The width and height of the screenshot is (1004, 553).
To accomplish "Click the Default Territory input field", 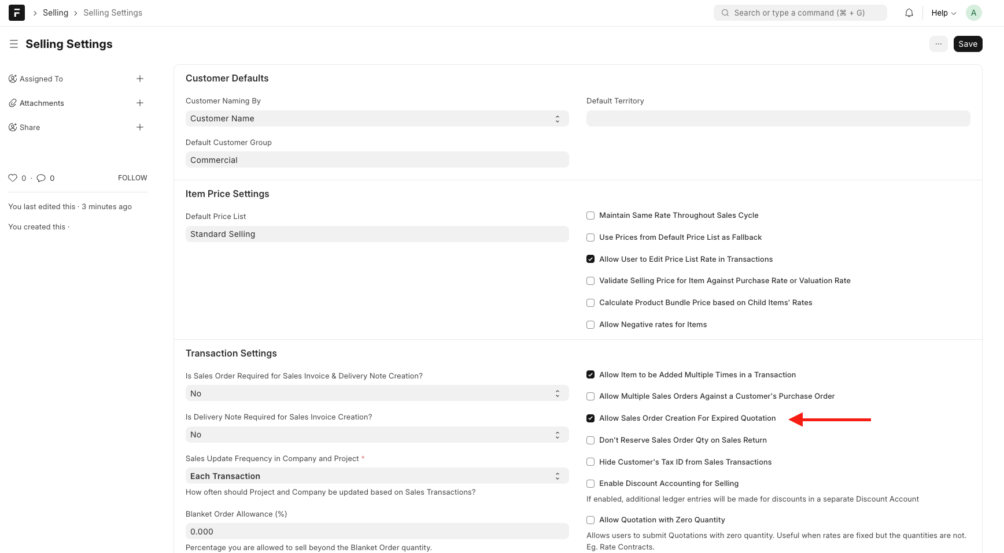I will tap(778, 118).
